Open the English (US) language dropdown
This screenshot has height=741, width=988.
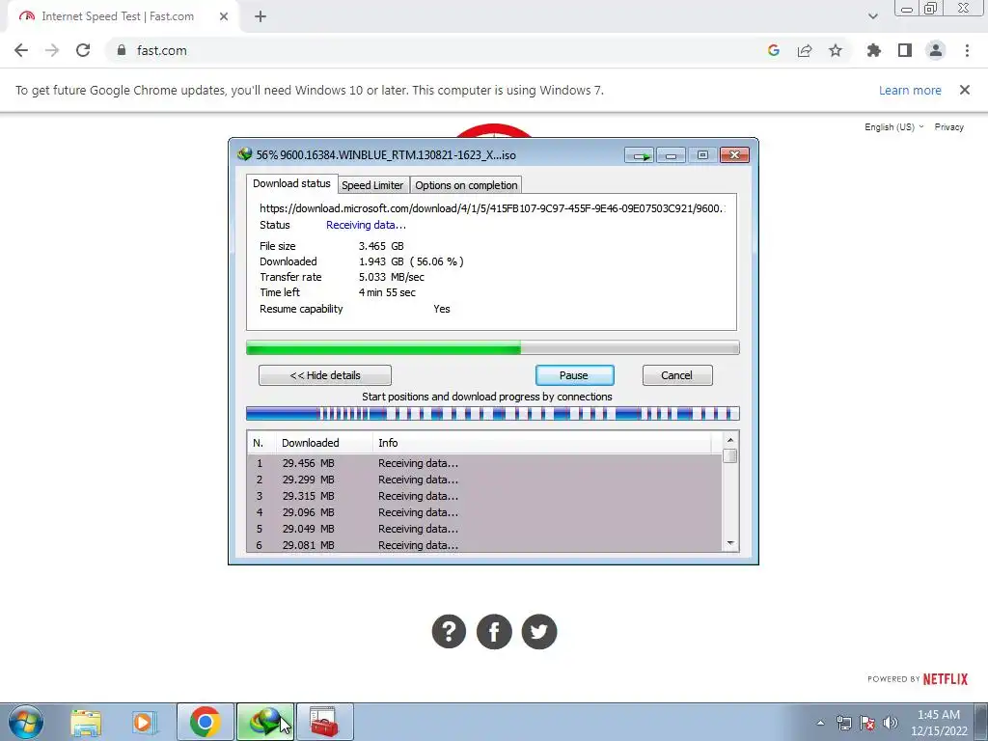pyautogui.click(x=893, y=126)
